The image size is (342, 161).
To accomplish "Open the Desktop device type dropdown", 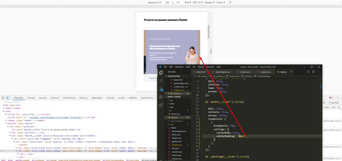I will coord(209,2).
